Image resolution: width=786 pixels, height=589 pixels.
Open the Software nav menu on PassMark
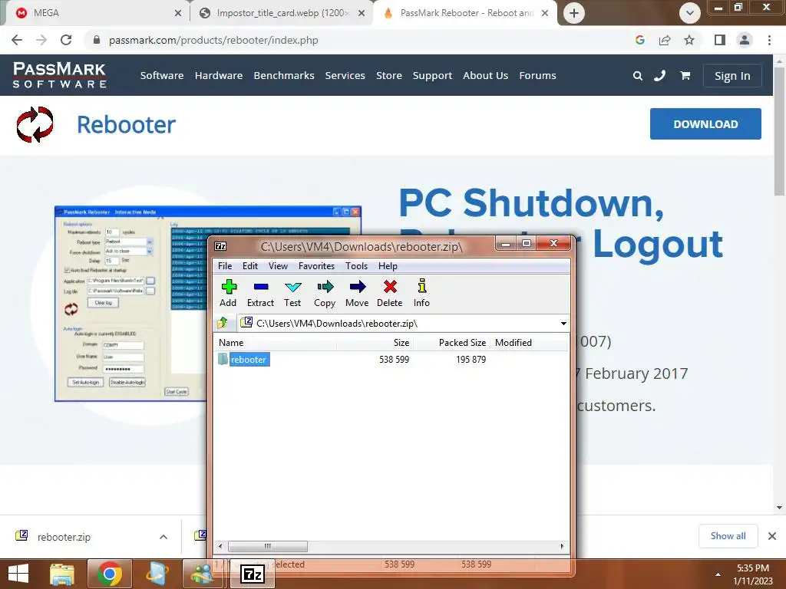[162, 76]
